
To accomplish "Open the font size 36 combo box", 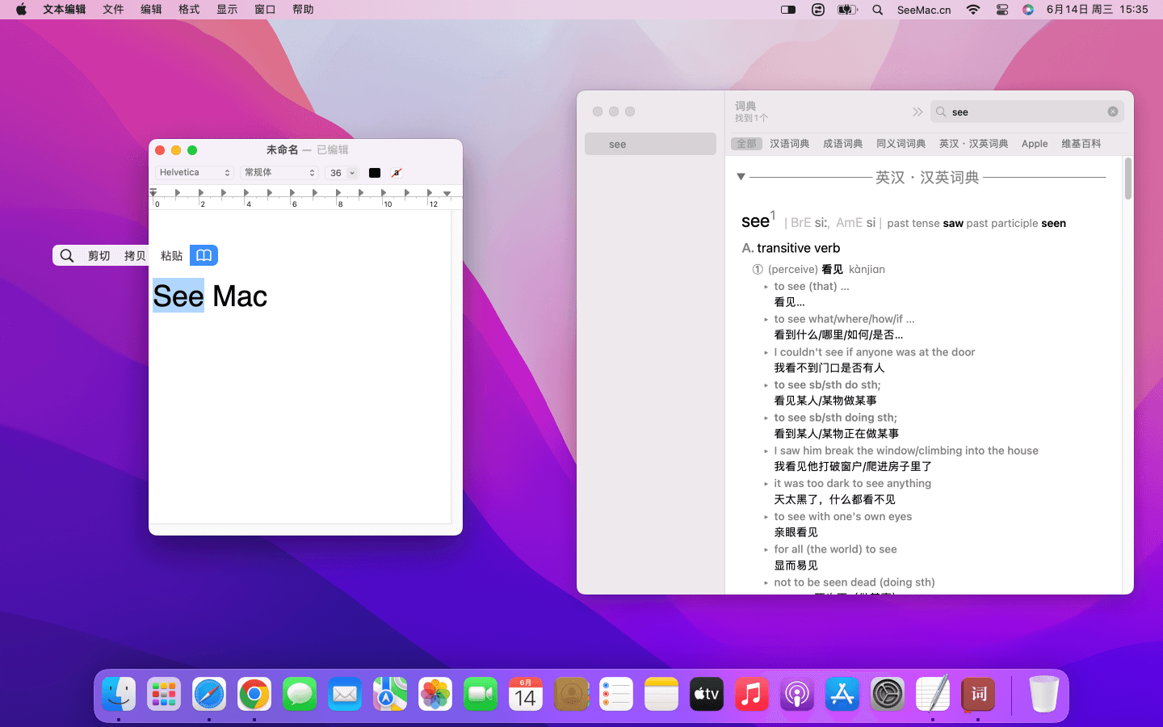I will tap(351, 173).
